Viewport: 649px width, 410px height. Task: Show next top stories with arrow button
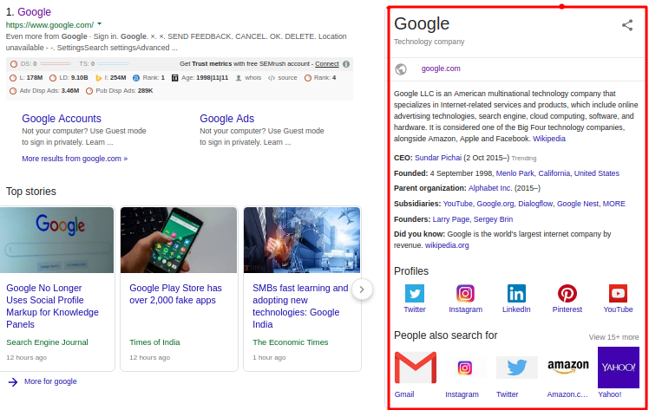coord(363,289)
